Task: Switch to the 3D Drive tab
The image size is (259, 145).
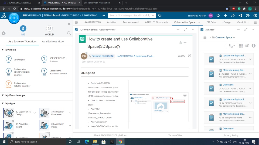Action: [x=212, y=22]
